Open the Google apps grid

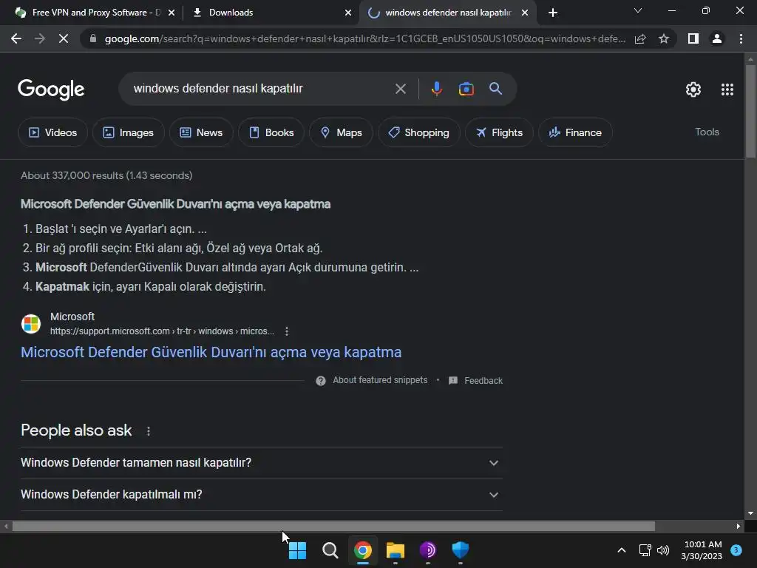pos(727,89)
